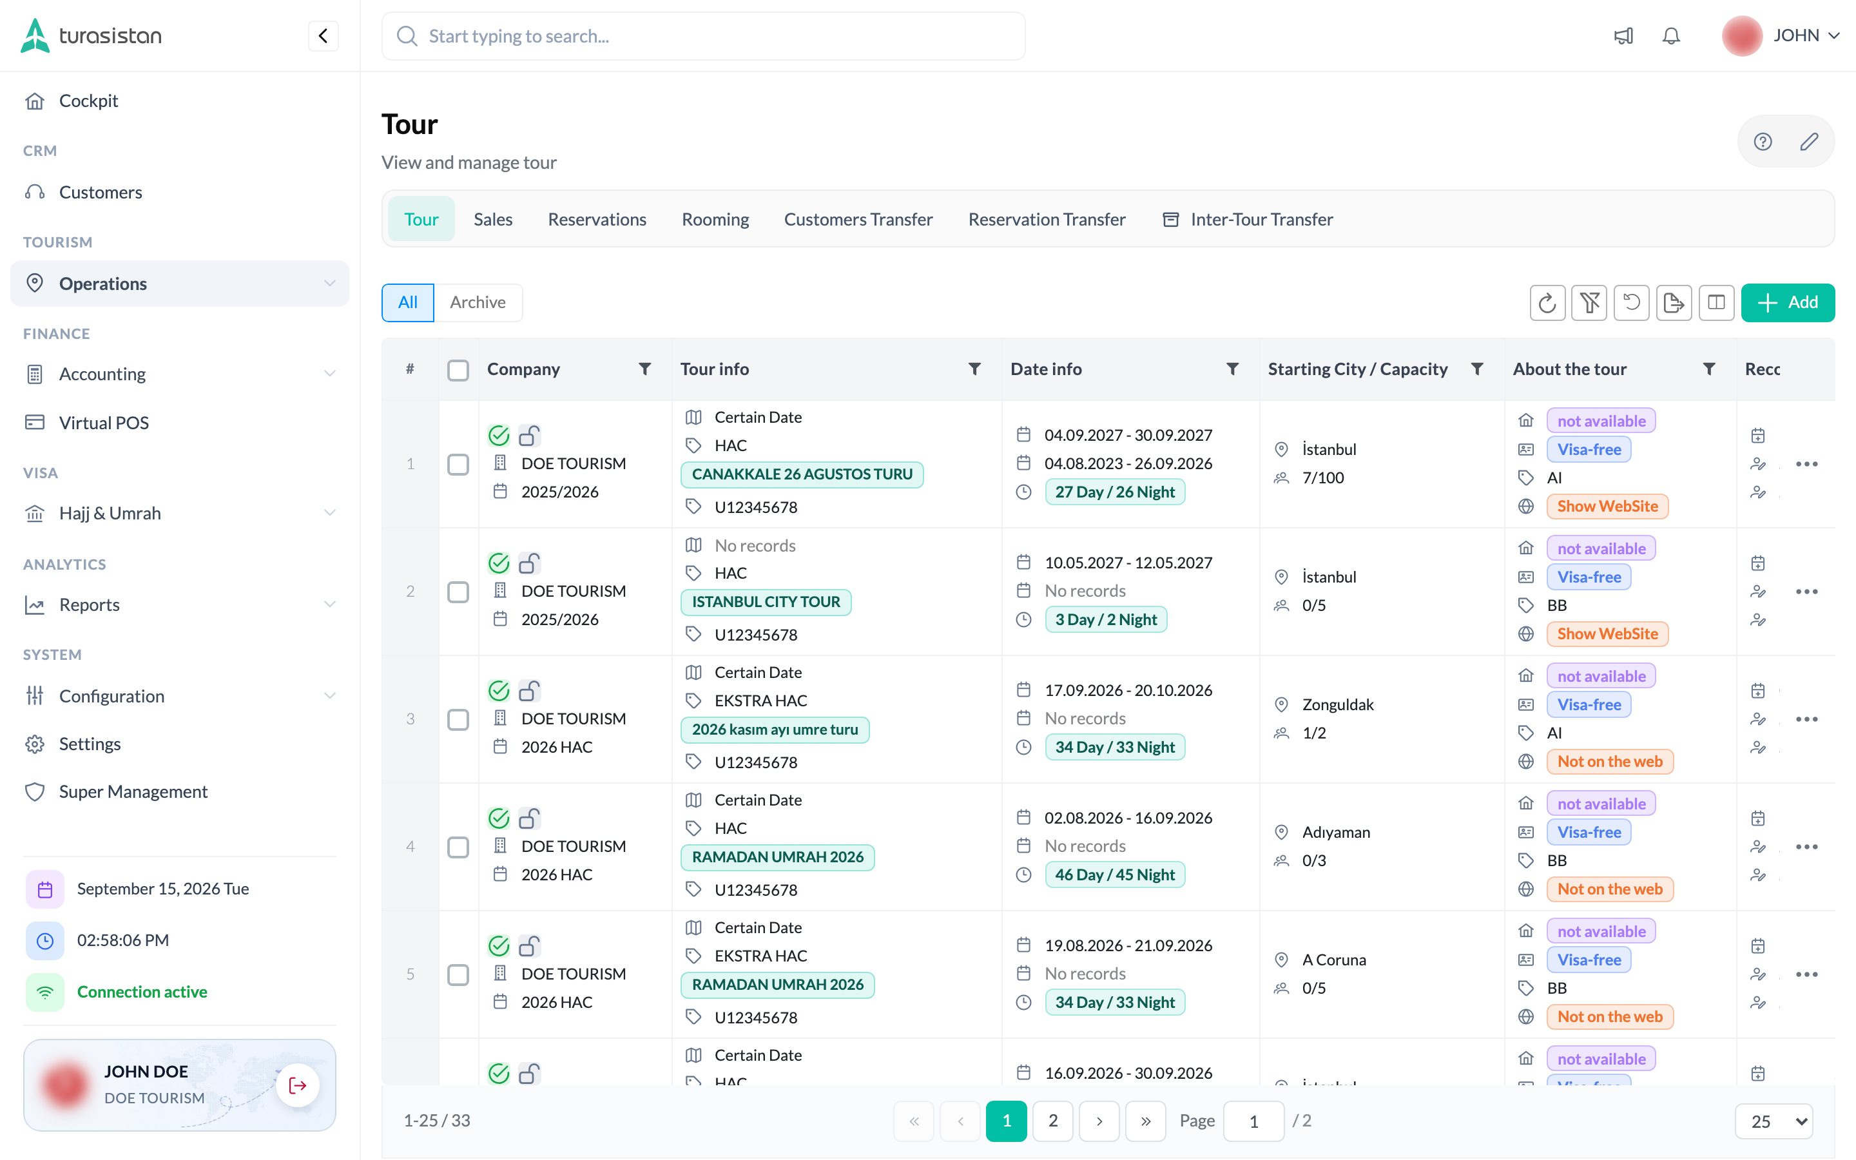Click unlock icon in CANAKKALE 26 AGUSTOS TURU row
Image resolution: width=1856 pixels, height=1160 pixels.
coord(528,436)
